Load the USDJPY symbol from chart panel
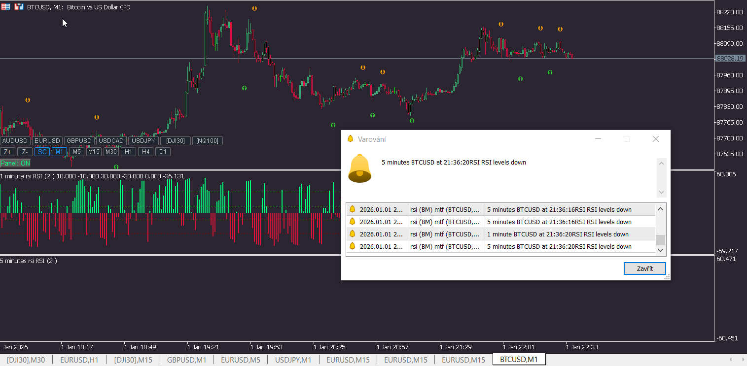This screenshot has width=747, height=366. (143, 141)
